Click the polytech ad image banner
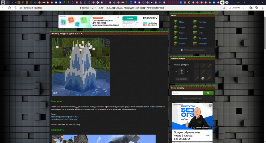The height and width of the screenshot is (143, 266). coord(192,116)
